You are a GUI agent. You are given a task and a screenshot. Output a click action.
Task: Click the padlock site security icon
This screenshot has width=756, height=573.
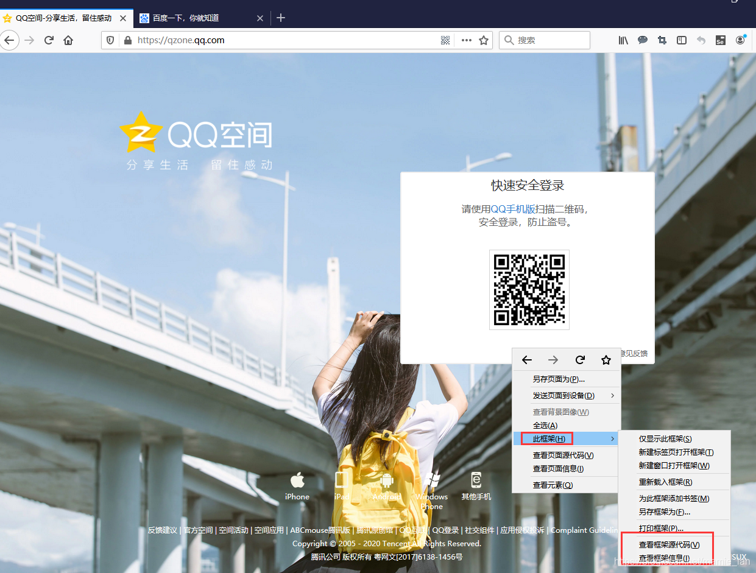point(127,40)
